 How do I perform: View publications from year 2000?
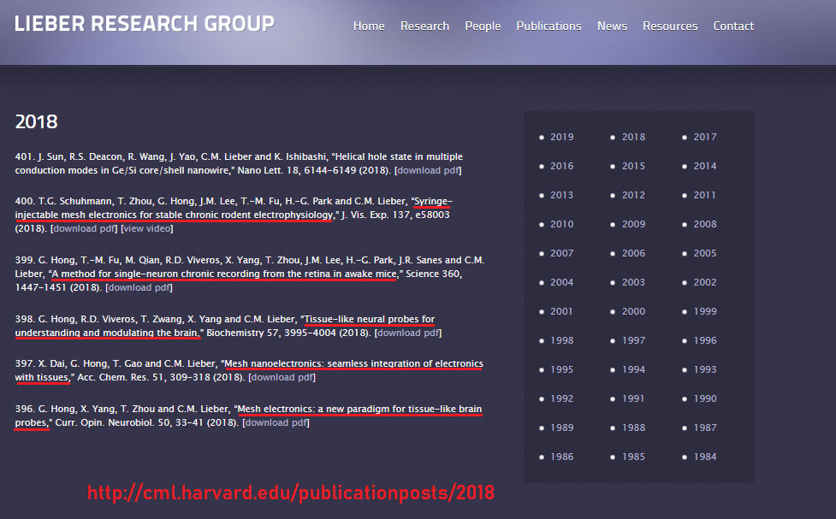633,311
